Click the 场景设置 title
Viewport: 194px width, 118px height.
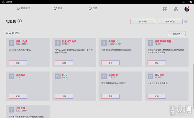click(x=21, y=108)
